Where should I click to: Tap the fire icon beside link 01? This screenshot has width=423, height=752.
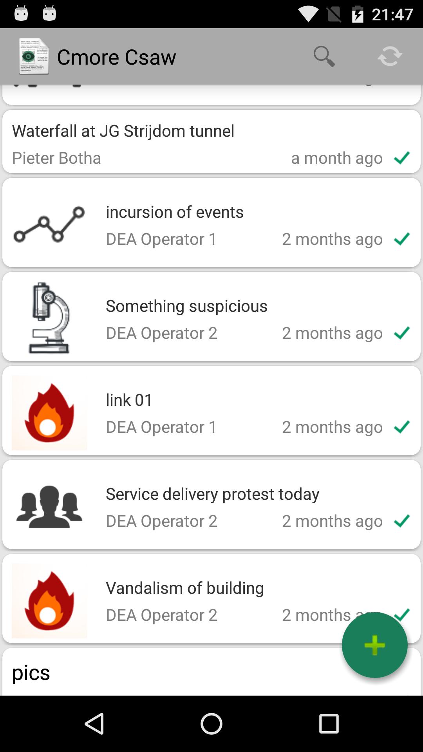[x=49, y=413]
